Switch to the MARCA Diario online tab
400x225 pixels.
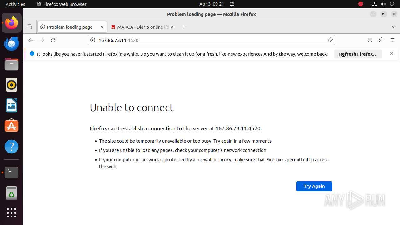[x=140, y=27]
